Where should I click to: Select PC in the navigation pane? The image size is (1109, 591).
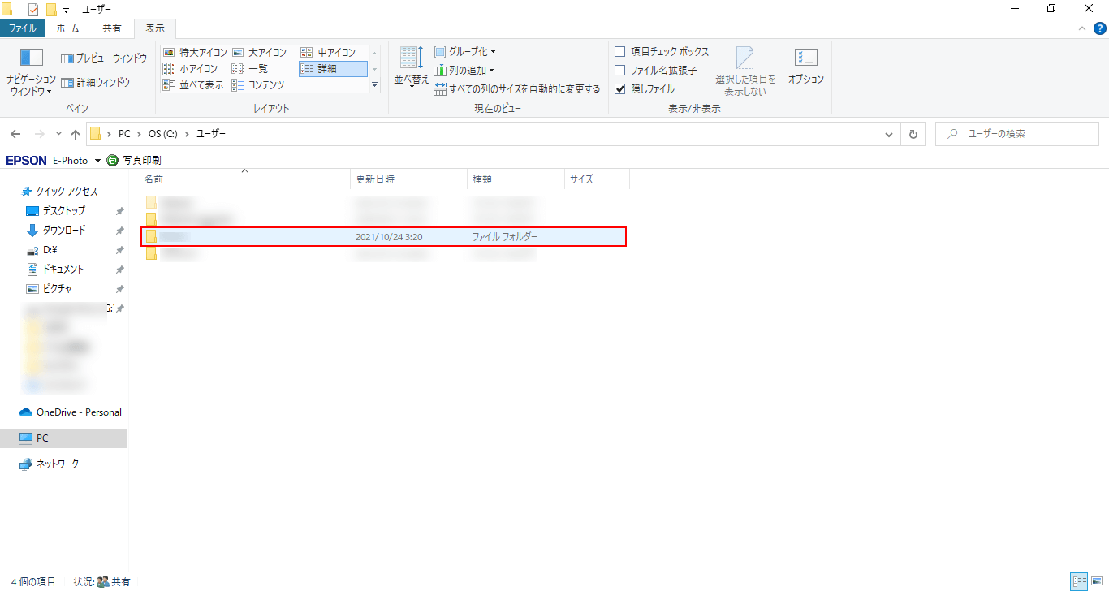click(63, 438)
